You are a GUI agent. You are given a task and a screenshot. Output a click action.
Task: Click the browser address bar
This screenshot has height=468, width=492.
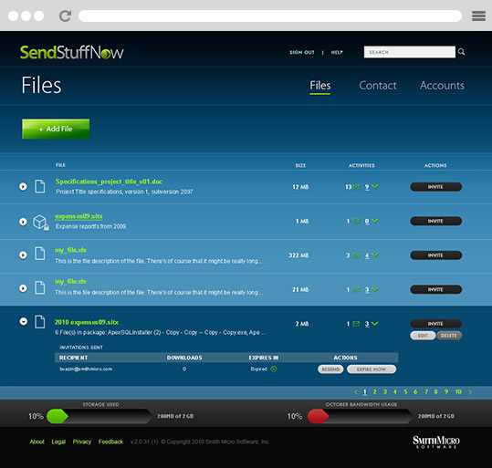point(270,16)
